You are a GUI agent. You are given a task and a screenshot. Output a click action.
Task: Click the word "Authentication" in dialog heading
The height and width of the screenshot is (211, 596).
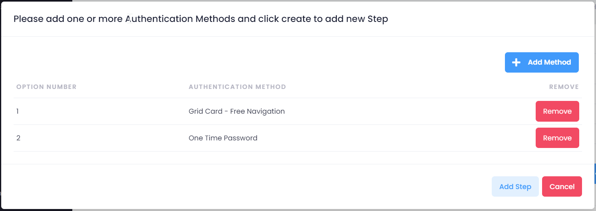[x=159, y=19]
